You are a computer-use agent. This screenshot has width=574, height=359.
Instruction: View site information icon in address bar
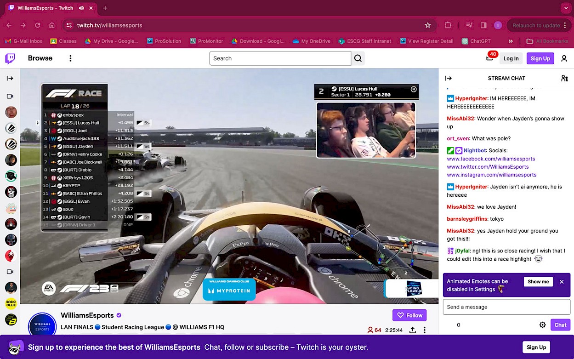(x=69, y=25)
